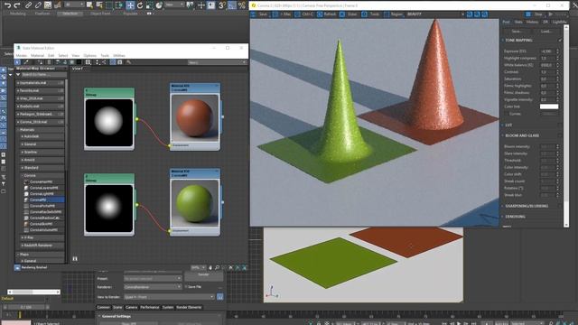This screenshot has height=325, width=578.
Task: Open the Renderer dropdown in Render Setup
Action: point(153,287)
